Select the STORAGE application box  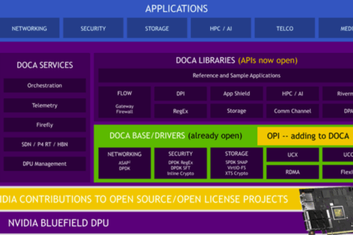tap(157, 28)
